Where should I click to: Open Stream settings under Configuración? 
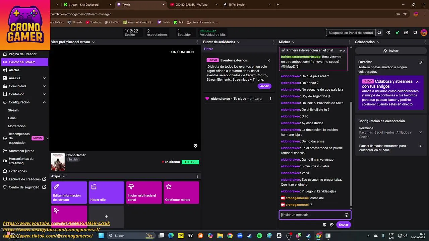pyautogui.click(x=13, y=110)
